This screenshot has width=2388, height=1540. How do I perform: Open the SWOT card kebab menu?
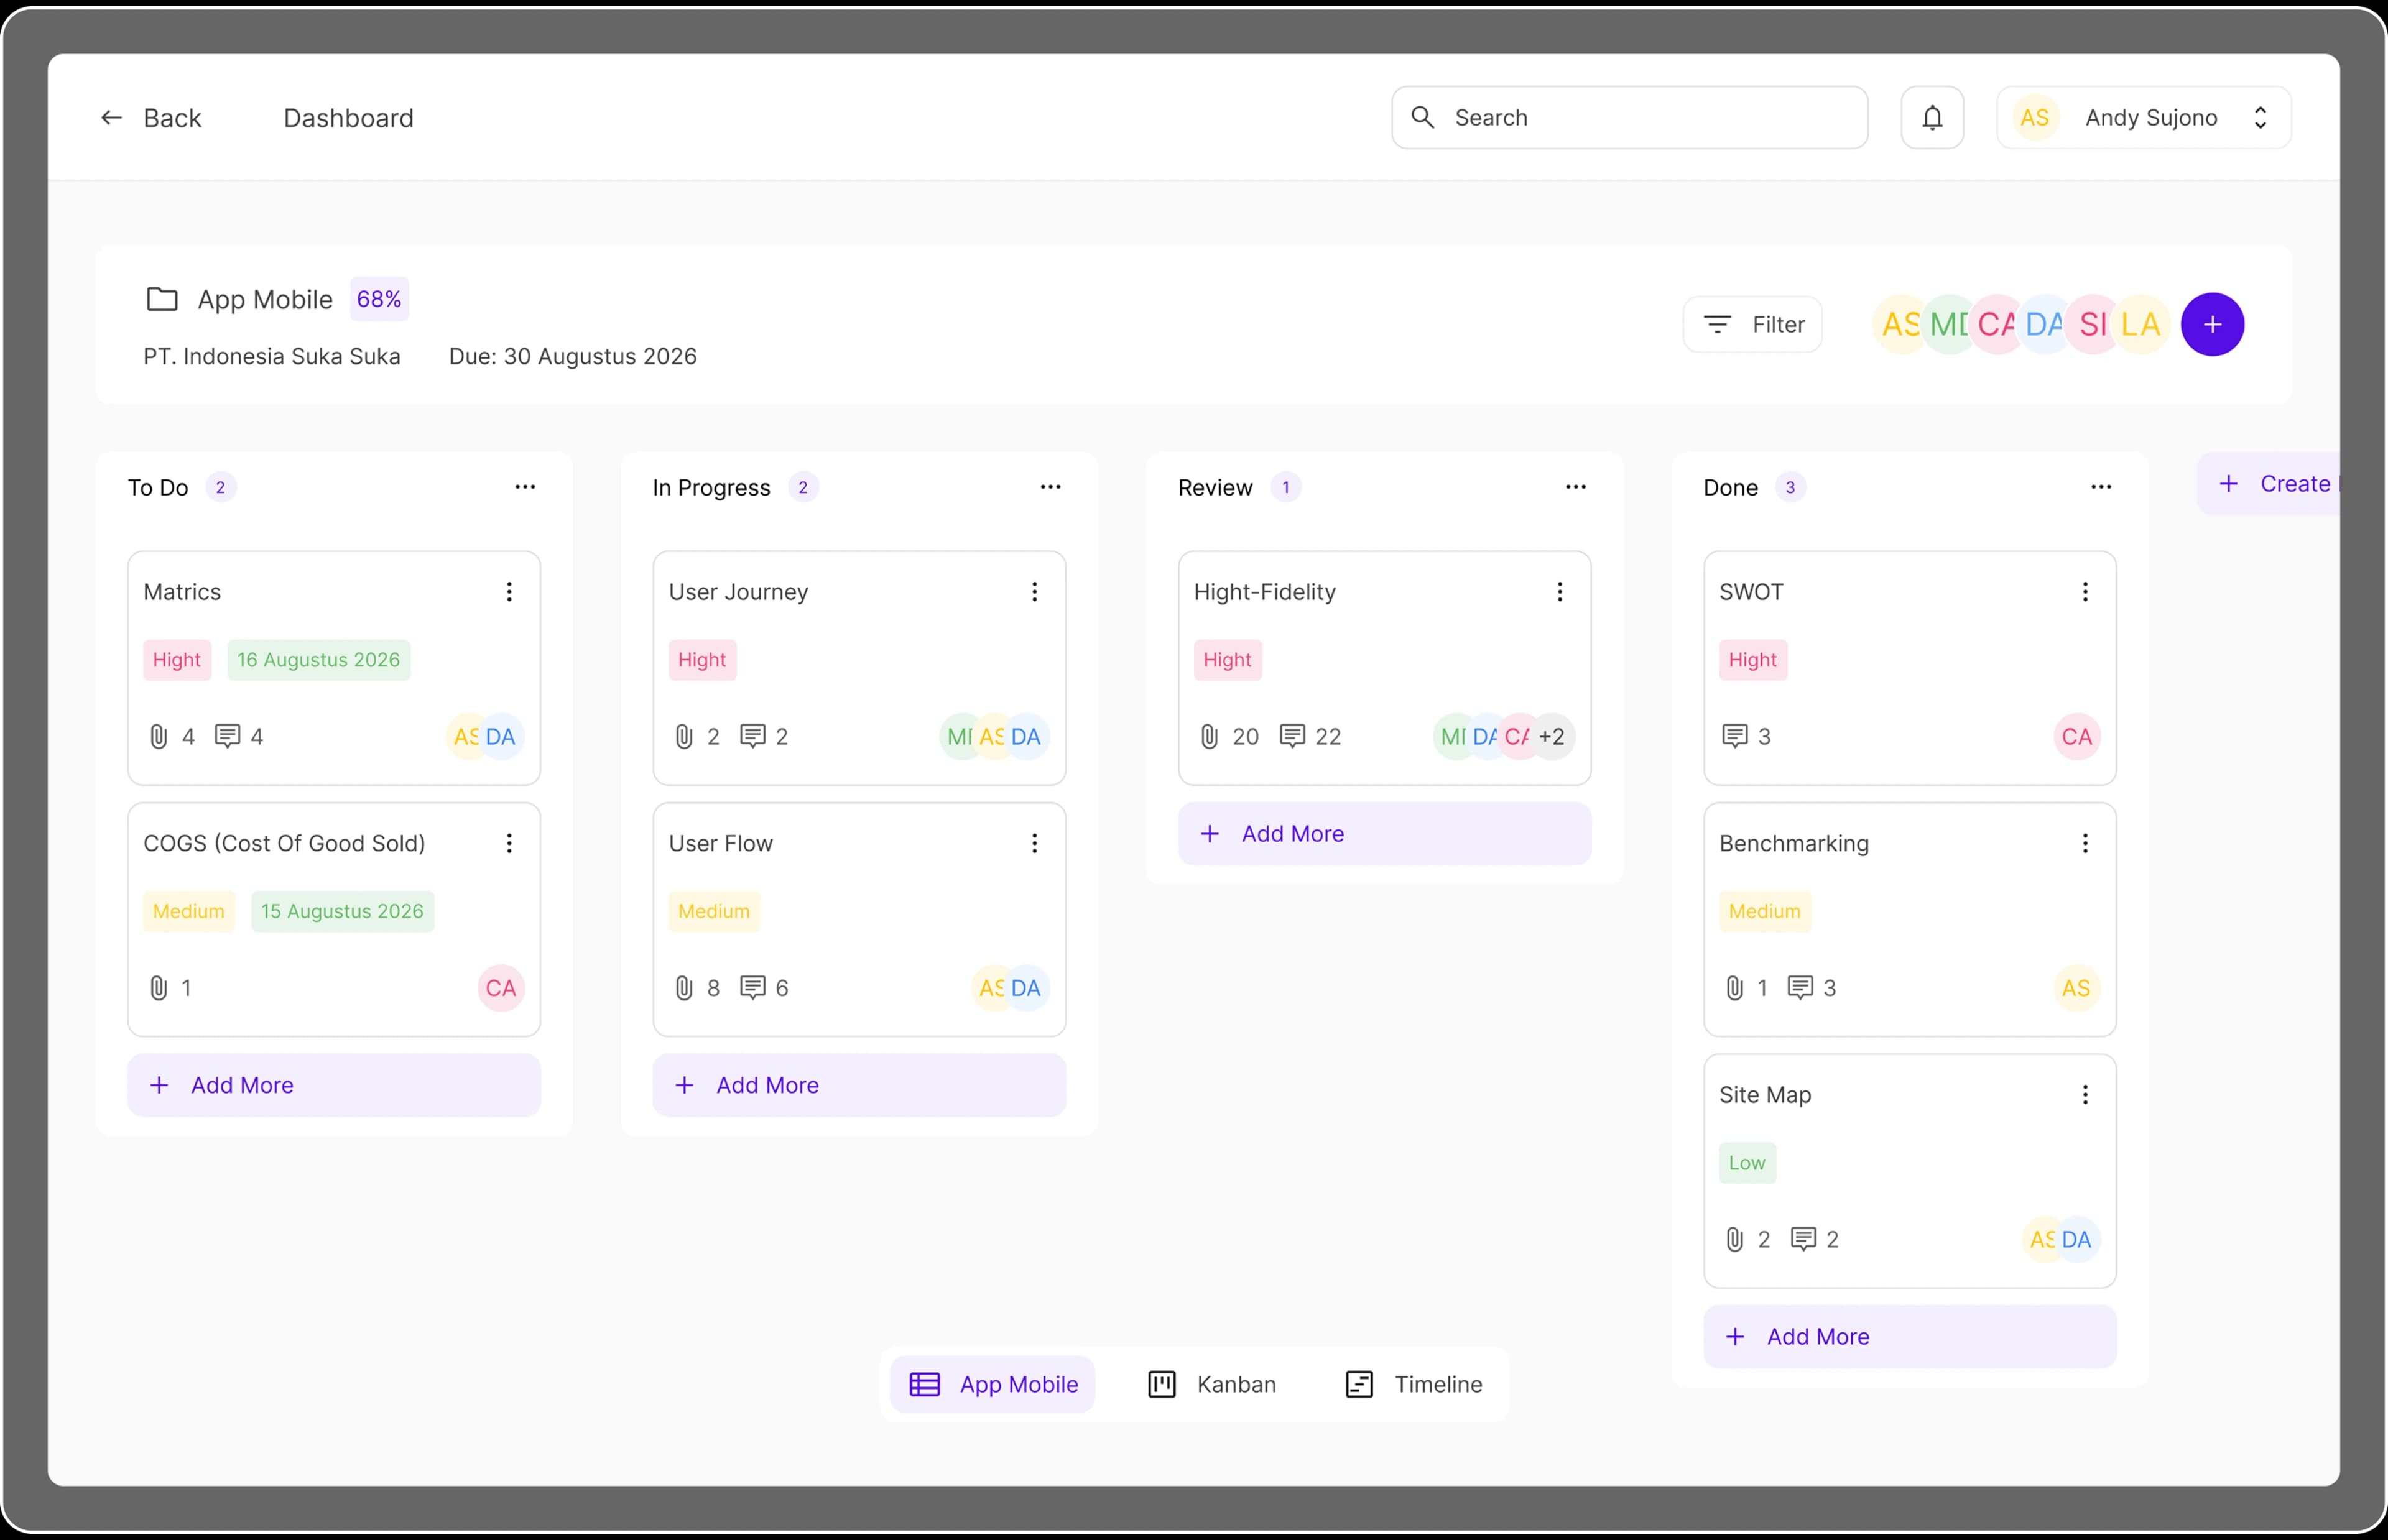tap(2085, 592)
